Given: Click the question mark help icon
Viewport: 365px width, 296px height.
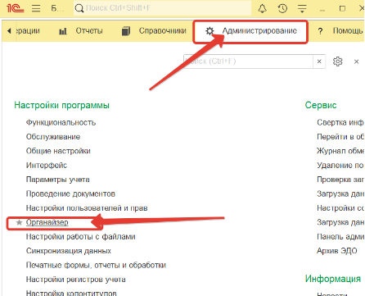Looking at the screenshot, I should point(320,31).
